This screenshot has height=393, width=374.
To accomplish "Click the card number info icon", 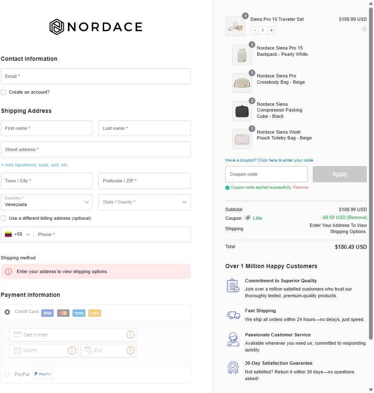I will (130, 335).
